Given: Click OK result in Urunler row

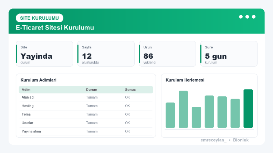Looking at the screenshot, I should (x=127, y=123).
